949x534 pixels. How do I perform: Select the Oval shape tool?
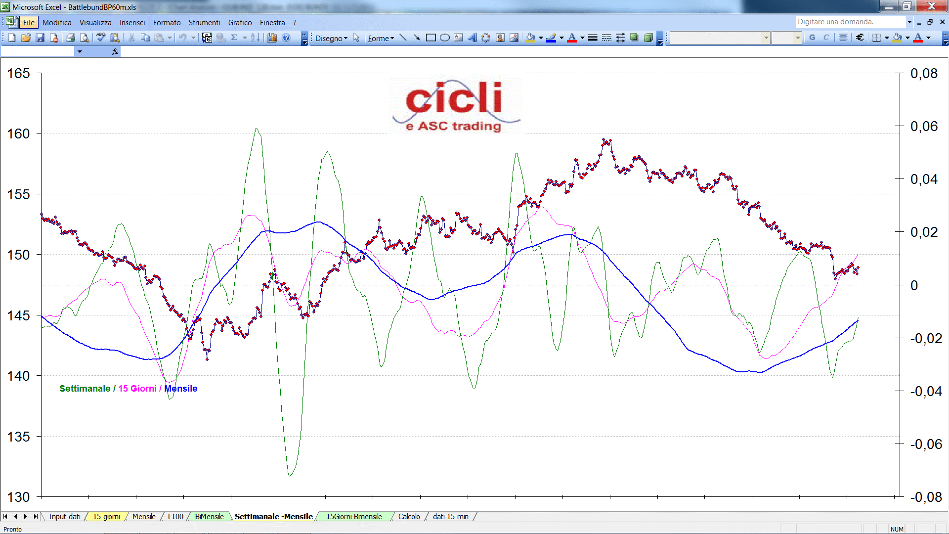[x=444, y=38]
